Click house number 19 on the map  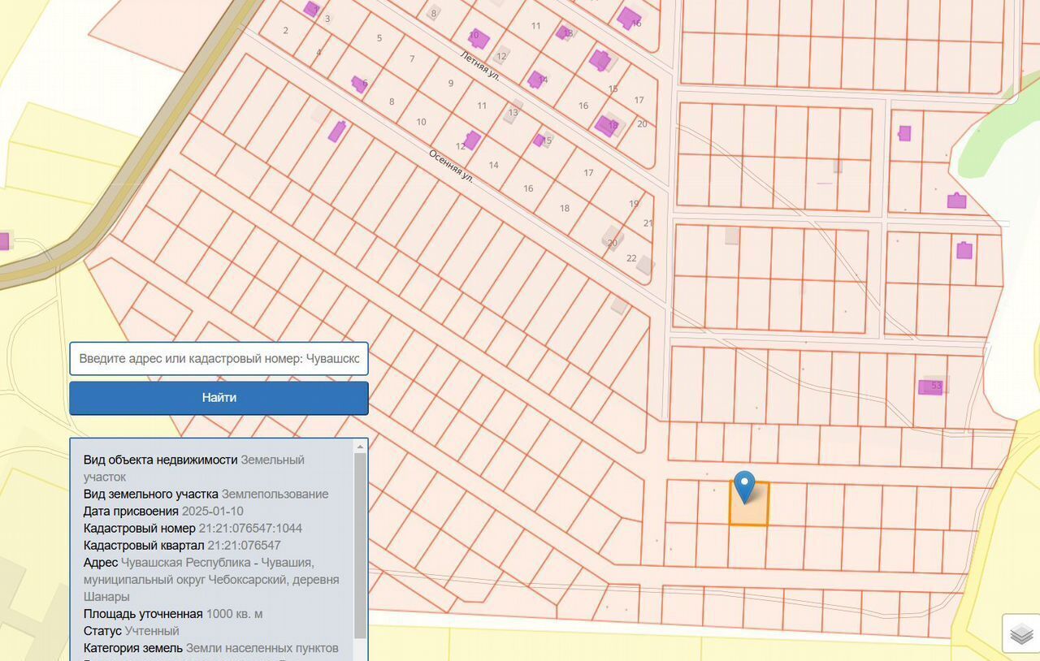click(x=634, y=203)
